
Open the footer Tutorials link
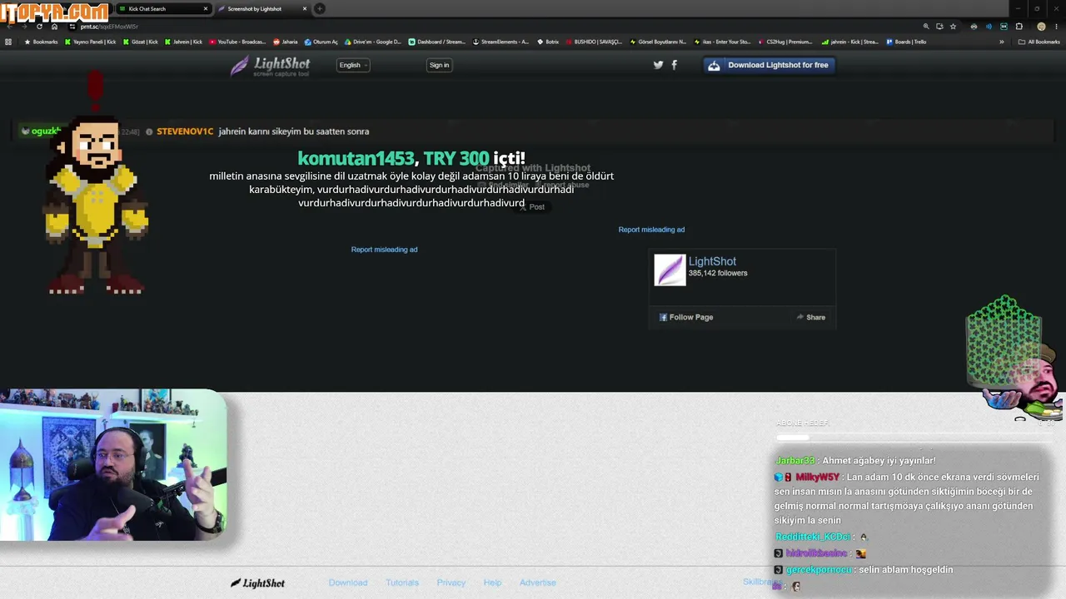[x=402, y=582]
